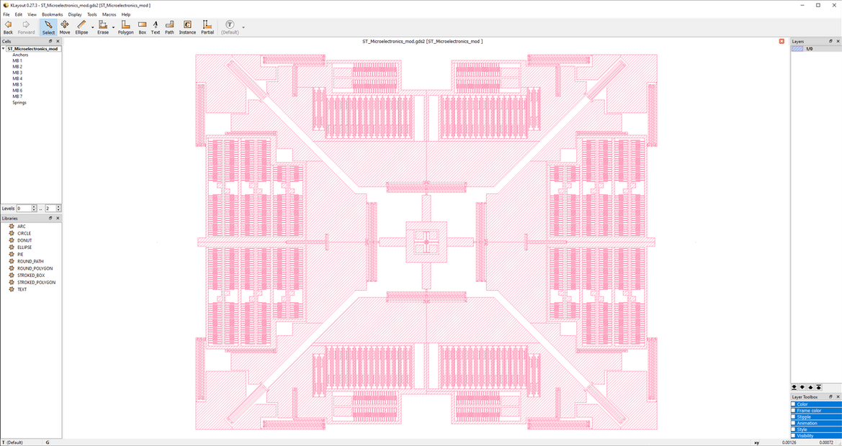Toggle the Animation checkbox
The height and width of the screenshot is (446, 842).
tap(794, 423)
